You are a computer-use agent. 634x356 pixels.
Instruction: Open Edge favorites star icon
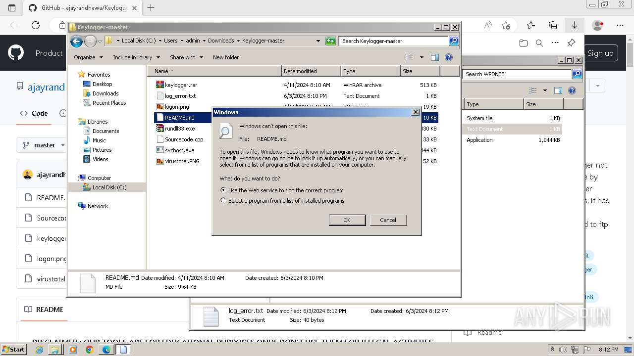[531, 25]
